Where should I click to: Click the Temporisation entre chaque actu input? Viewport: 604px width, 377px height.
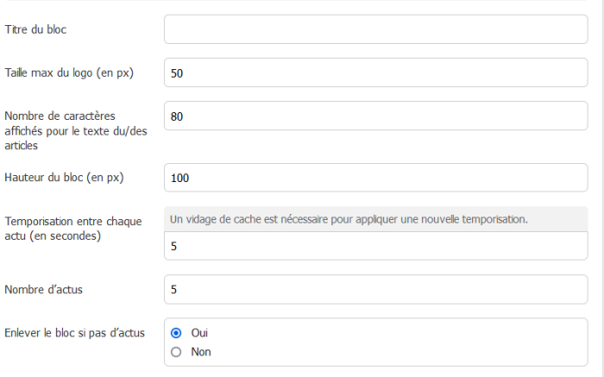375,246
